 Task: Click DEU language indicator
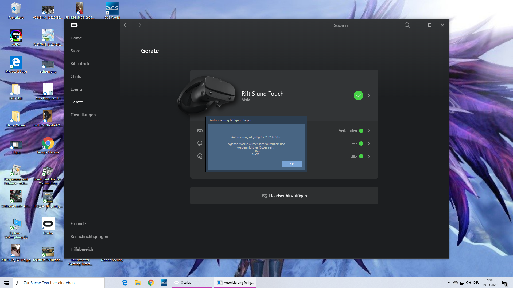[x=476, y=283]
